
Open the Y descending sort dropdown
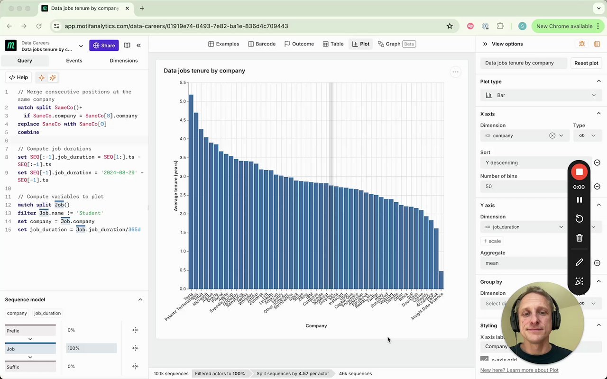coord(536,162)
